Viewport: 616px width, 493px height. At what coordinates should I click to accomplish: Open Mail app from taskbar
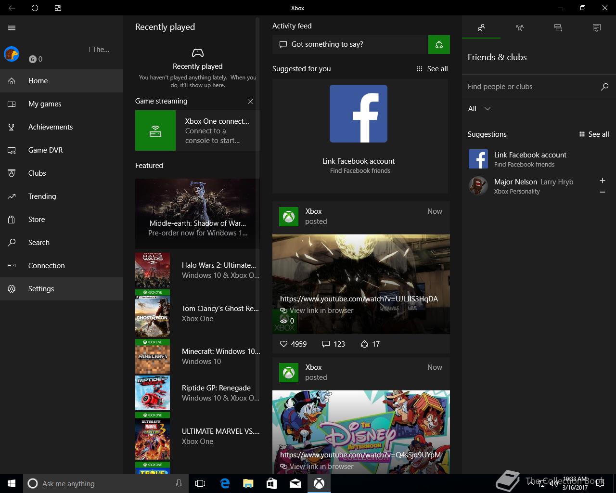tap(295, 483)
